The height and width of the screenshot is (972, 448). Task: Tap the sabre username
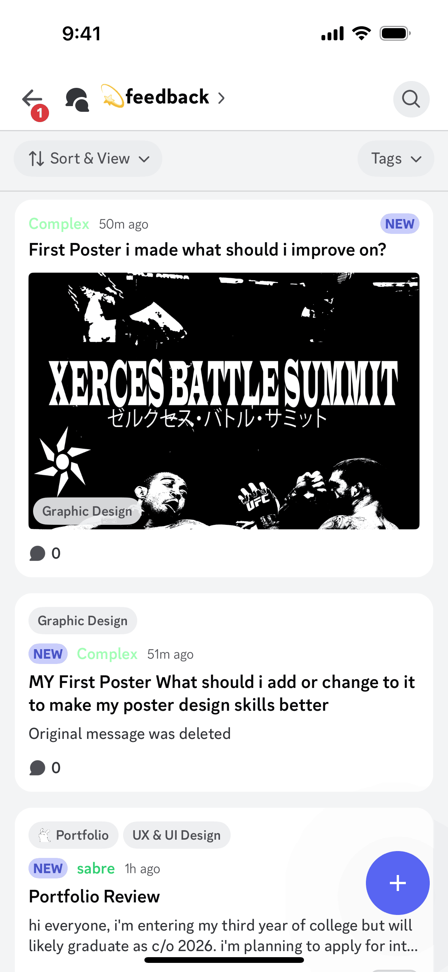point(96,869)
